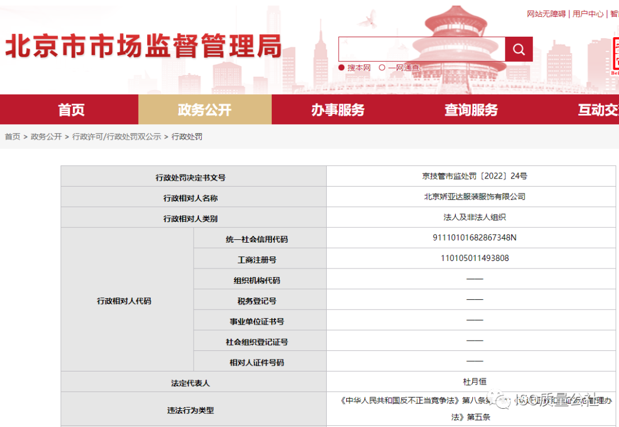619x427 pixels.
Task: Click breadcrumb link 首页
Action: [x=13, y=136]
